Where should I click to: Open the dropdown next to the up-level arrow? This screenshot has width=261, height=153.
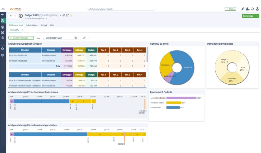tap(15, 16)
